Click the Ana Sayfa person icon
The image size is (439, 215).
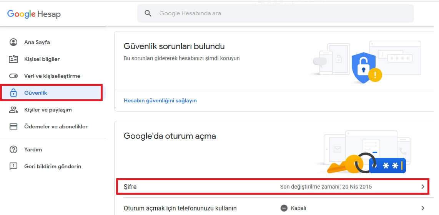point(13,43)
